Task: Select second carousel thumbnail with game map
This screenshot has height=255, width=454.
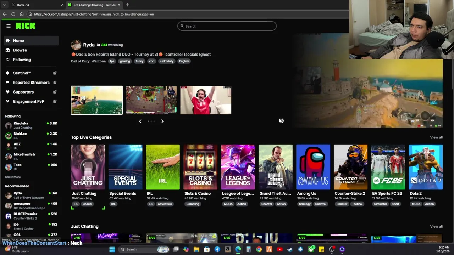Action: coord(151,100)
